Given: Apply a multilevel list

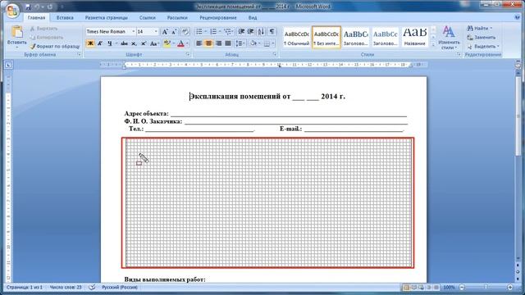Looking at the screenshot, I should (x=228, y=32).
